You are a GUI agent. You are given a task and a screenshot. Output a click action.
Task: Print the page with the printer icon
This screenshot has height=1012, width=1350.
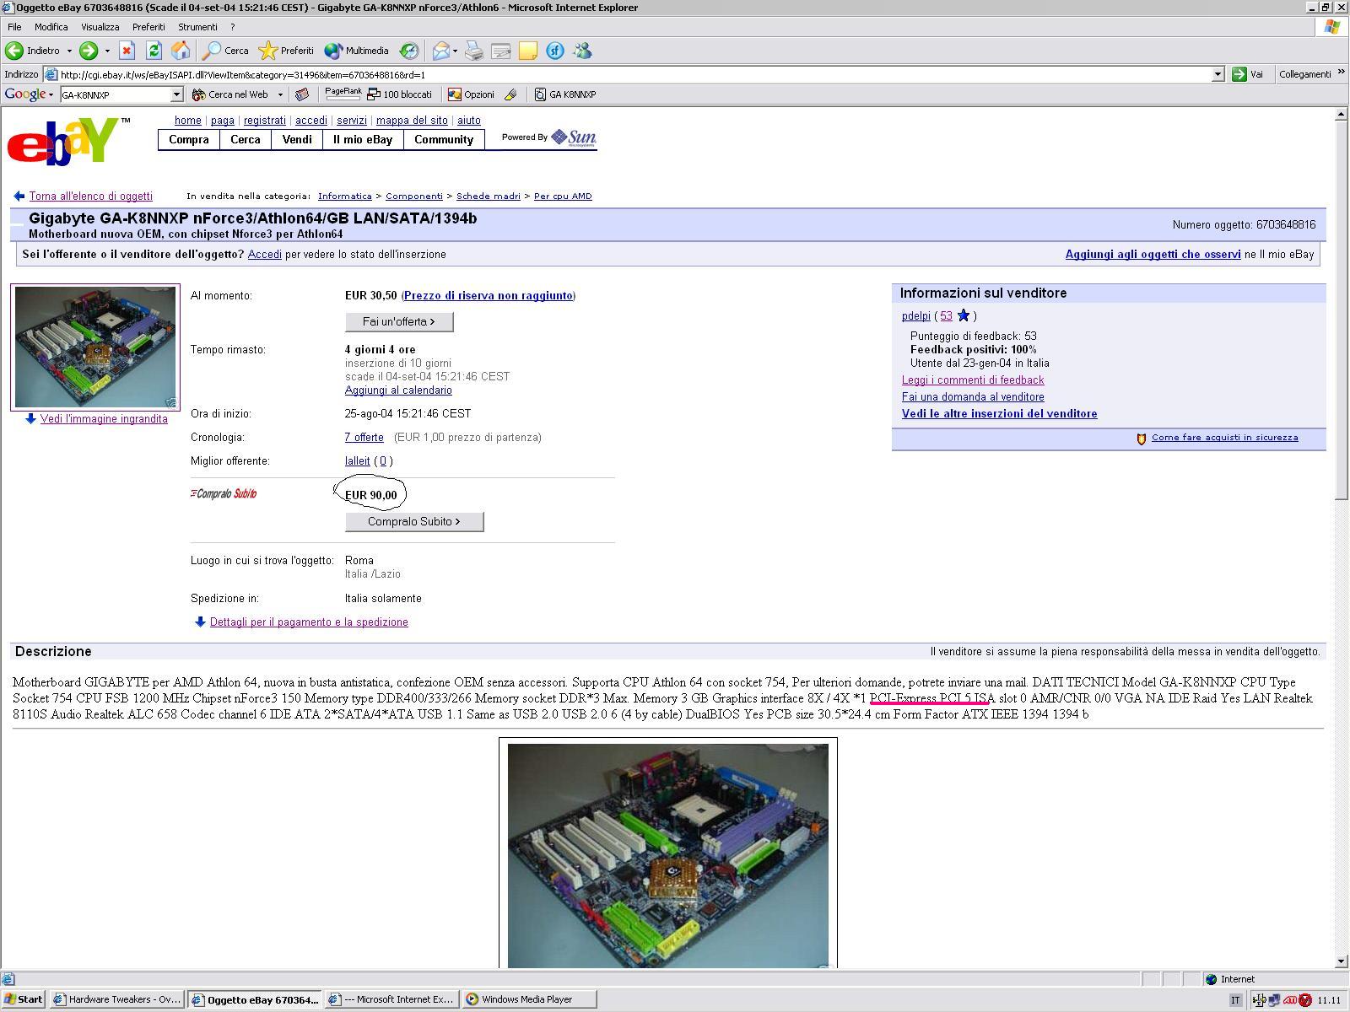(474, 51)
